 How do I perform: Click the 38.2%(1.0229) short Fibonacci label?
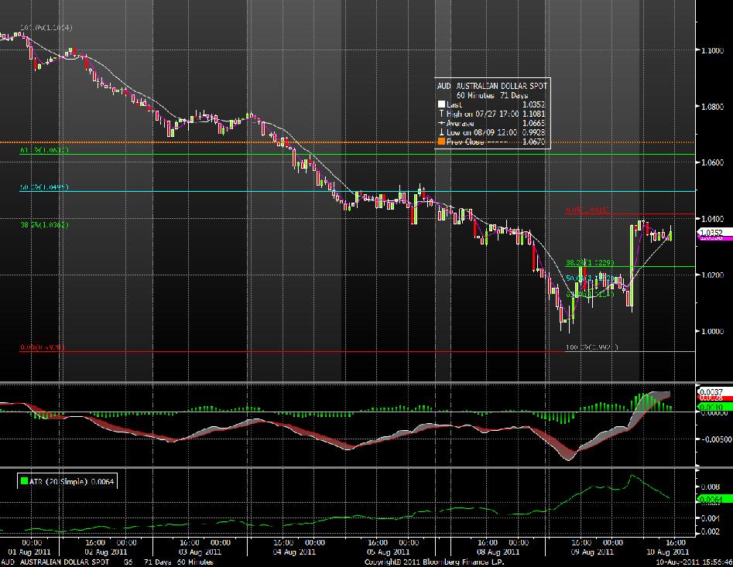(x=590, y=263)
